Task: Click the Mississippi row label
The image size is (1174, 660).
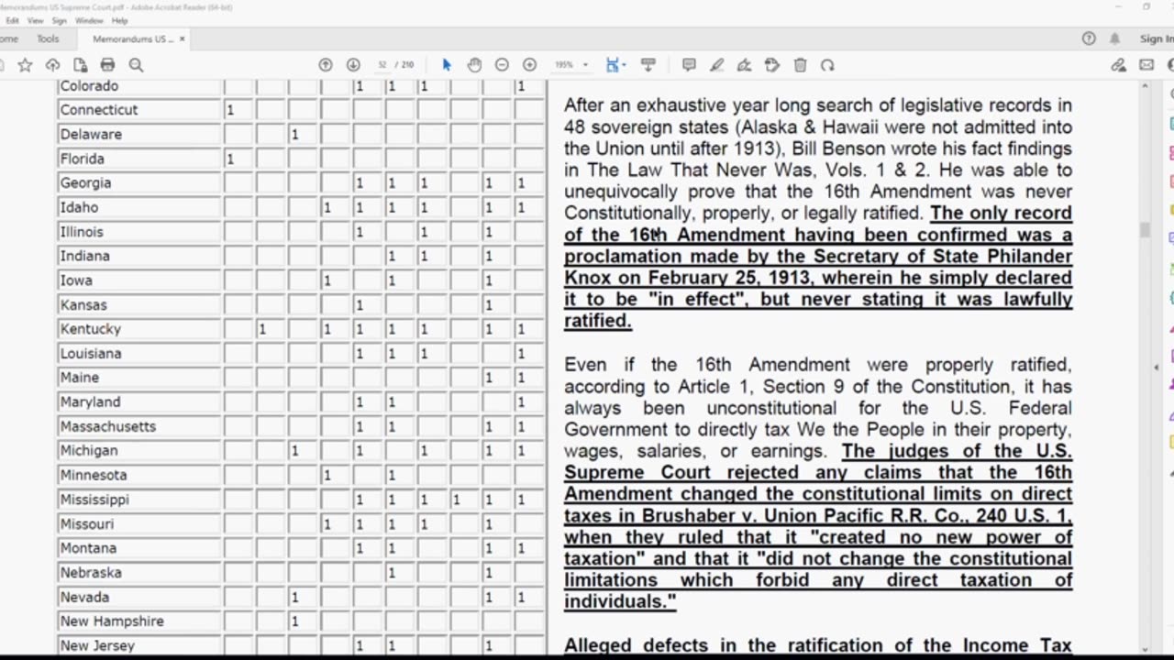Action: pyautogui.click(x=94, y=500)
